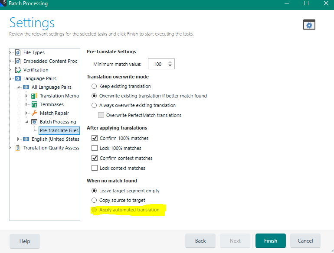The image size is (334, 253).
Task: Select All Language Pairs tree label
Action: (x=52, y=87)
